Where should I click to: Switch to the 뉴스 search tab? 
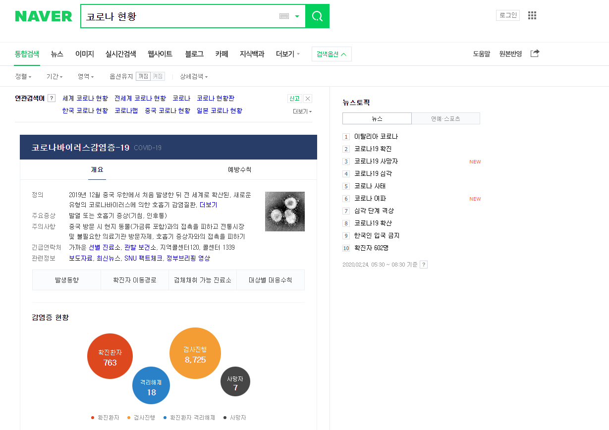[x=57, y=54]
